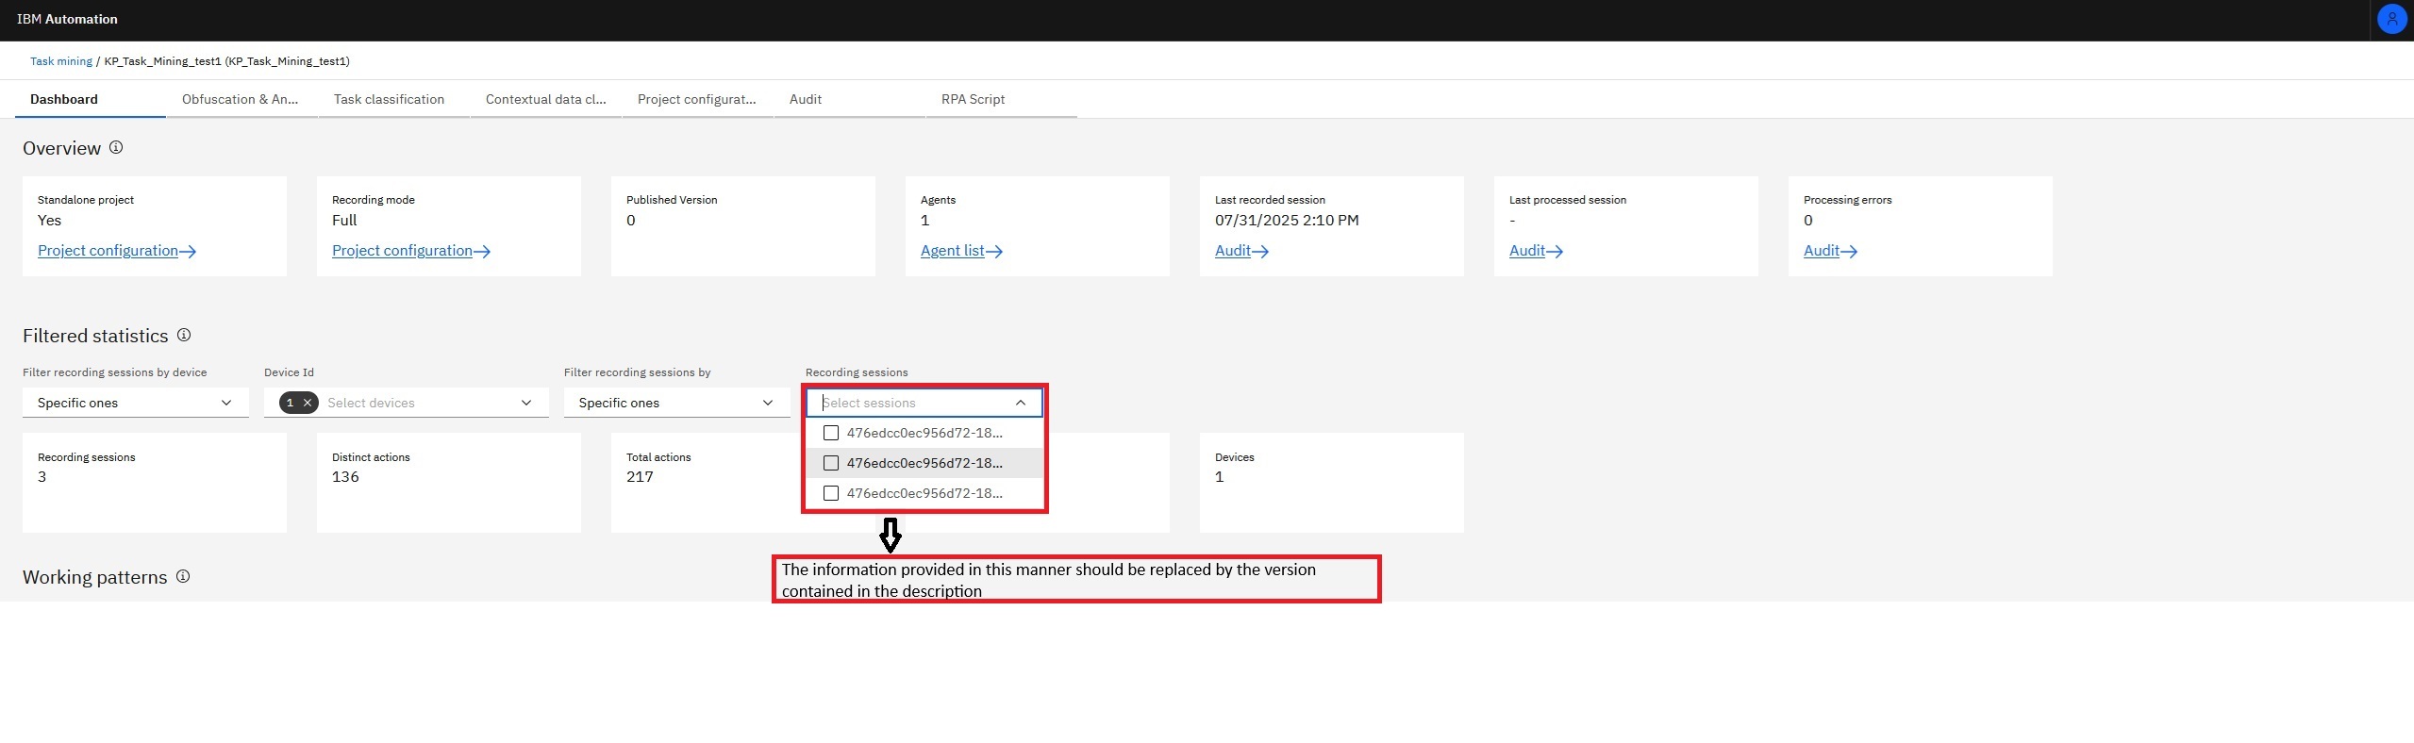
Task: Expand the Device Id select devices dropdown
Action: (x=525, y=403)
